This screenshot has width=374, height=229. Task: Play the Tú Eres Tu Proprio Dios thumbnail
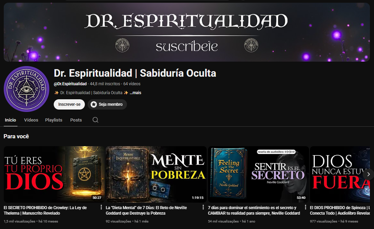point(54,174)
